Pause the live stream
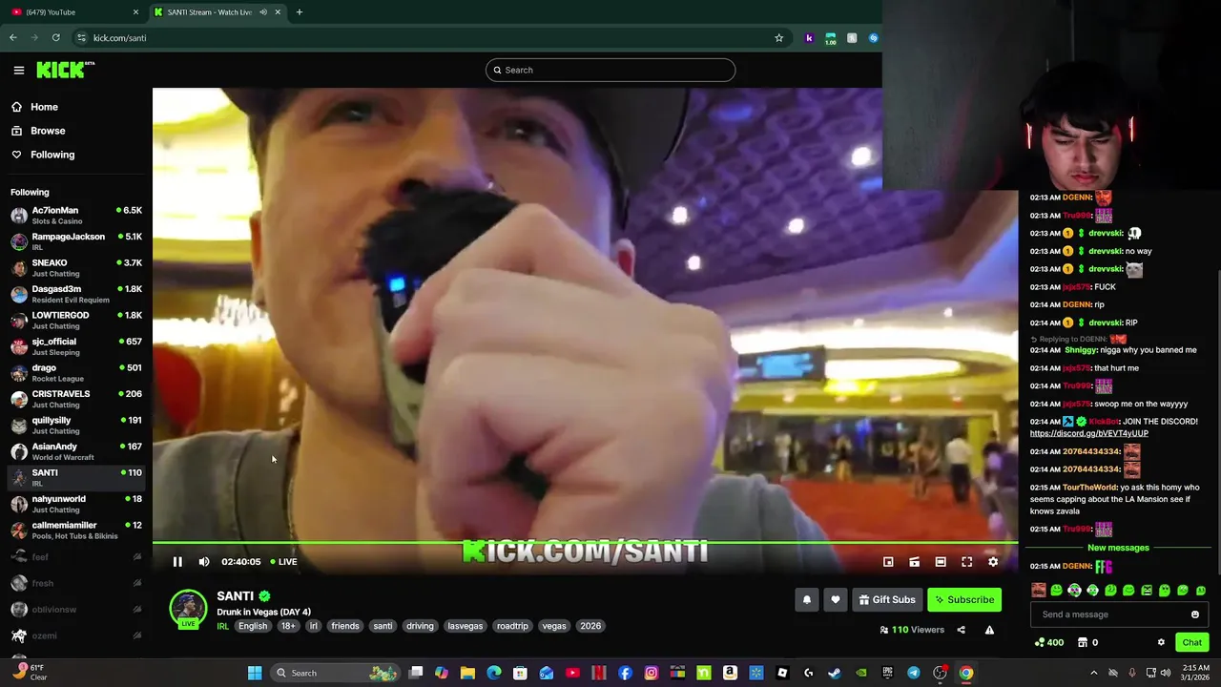Viewport: 1221px width, 687px height. click(177, 562)
